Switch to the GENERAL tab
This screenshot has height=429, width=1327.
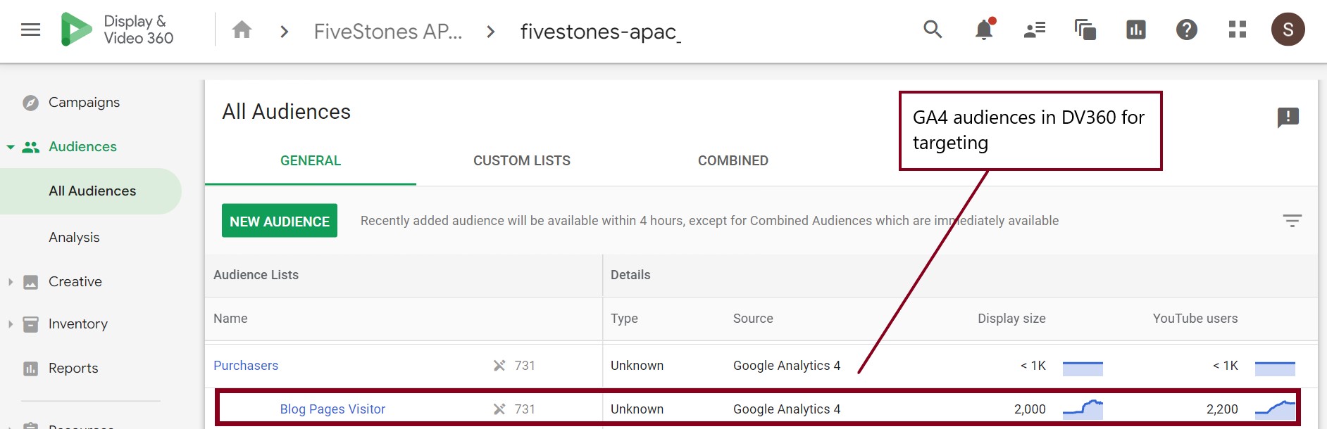pyautogui.click(x=311, y=161)
